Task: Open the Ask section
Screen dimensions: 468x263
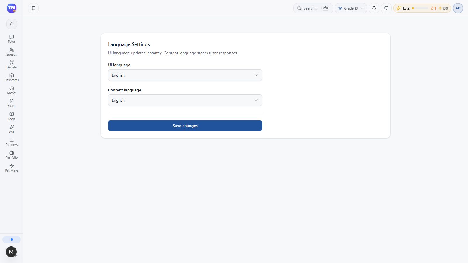Action: click(12, 129)
